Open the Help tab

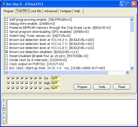pyautogui.click(x=77, y=11)
